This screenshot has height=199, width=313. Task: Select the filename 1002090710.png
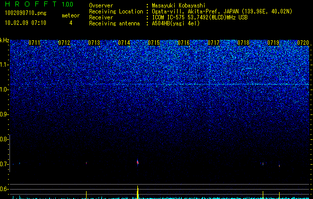[x=26, y=13]
